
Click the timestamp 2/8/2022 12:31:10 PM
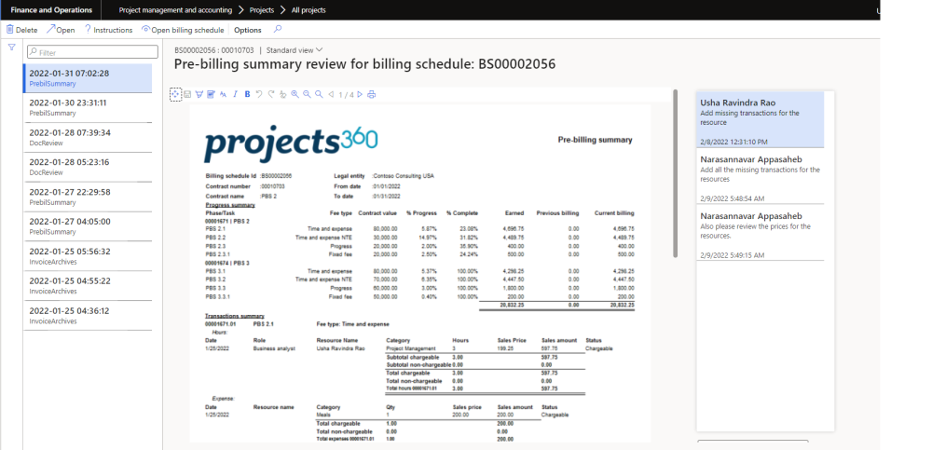click(733, 142)
